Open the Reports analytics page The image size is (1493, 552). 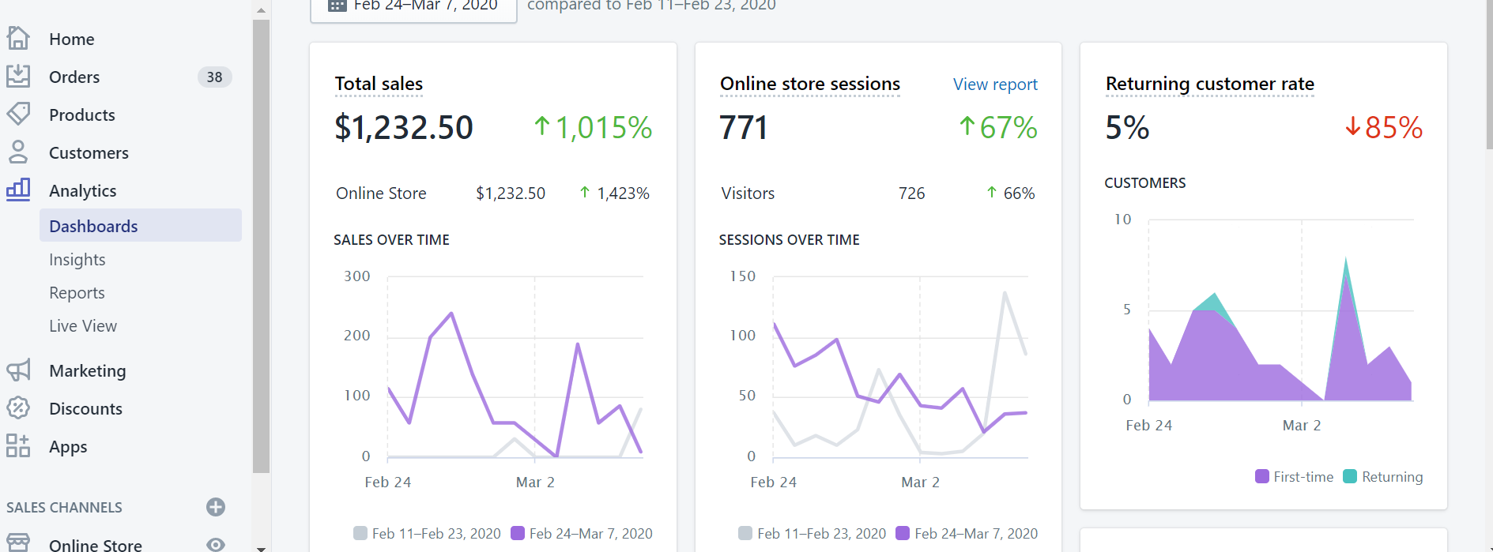click(77, 293)
